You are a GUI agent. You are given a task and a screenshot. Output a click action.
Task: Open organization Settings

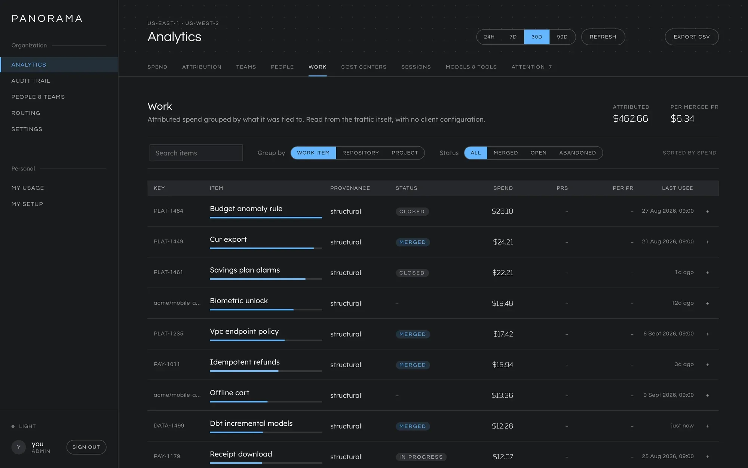tap(59, 129)
